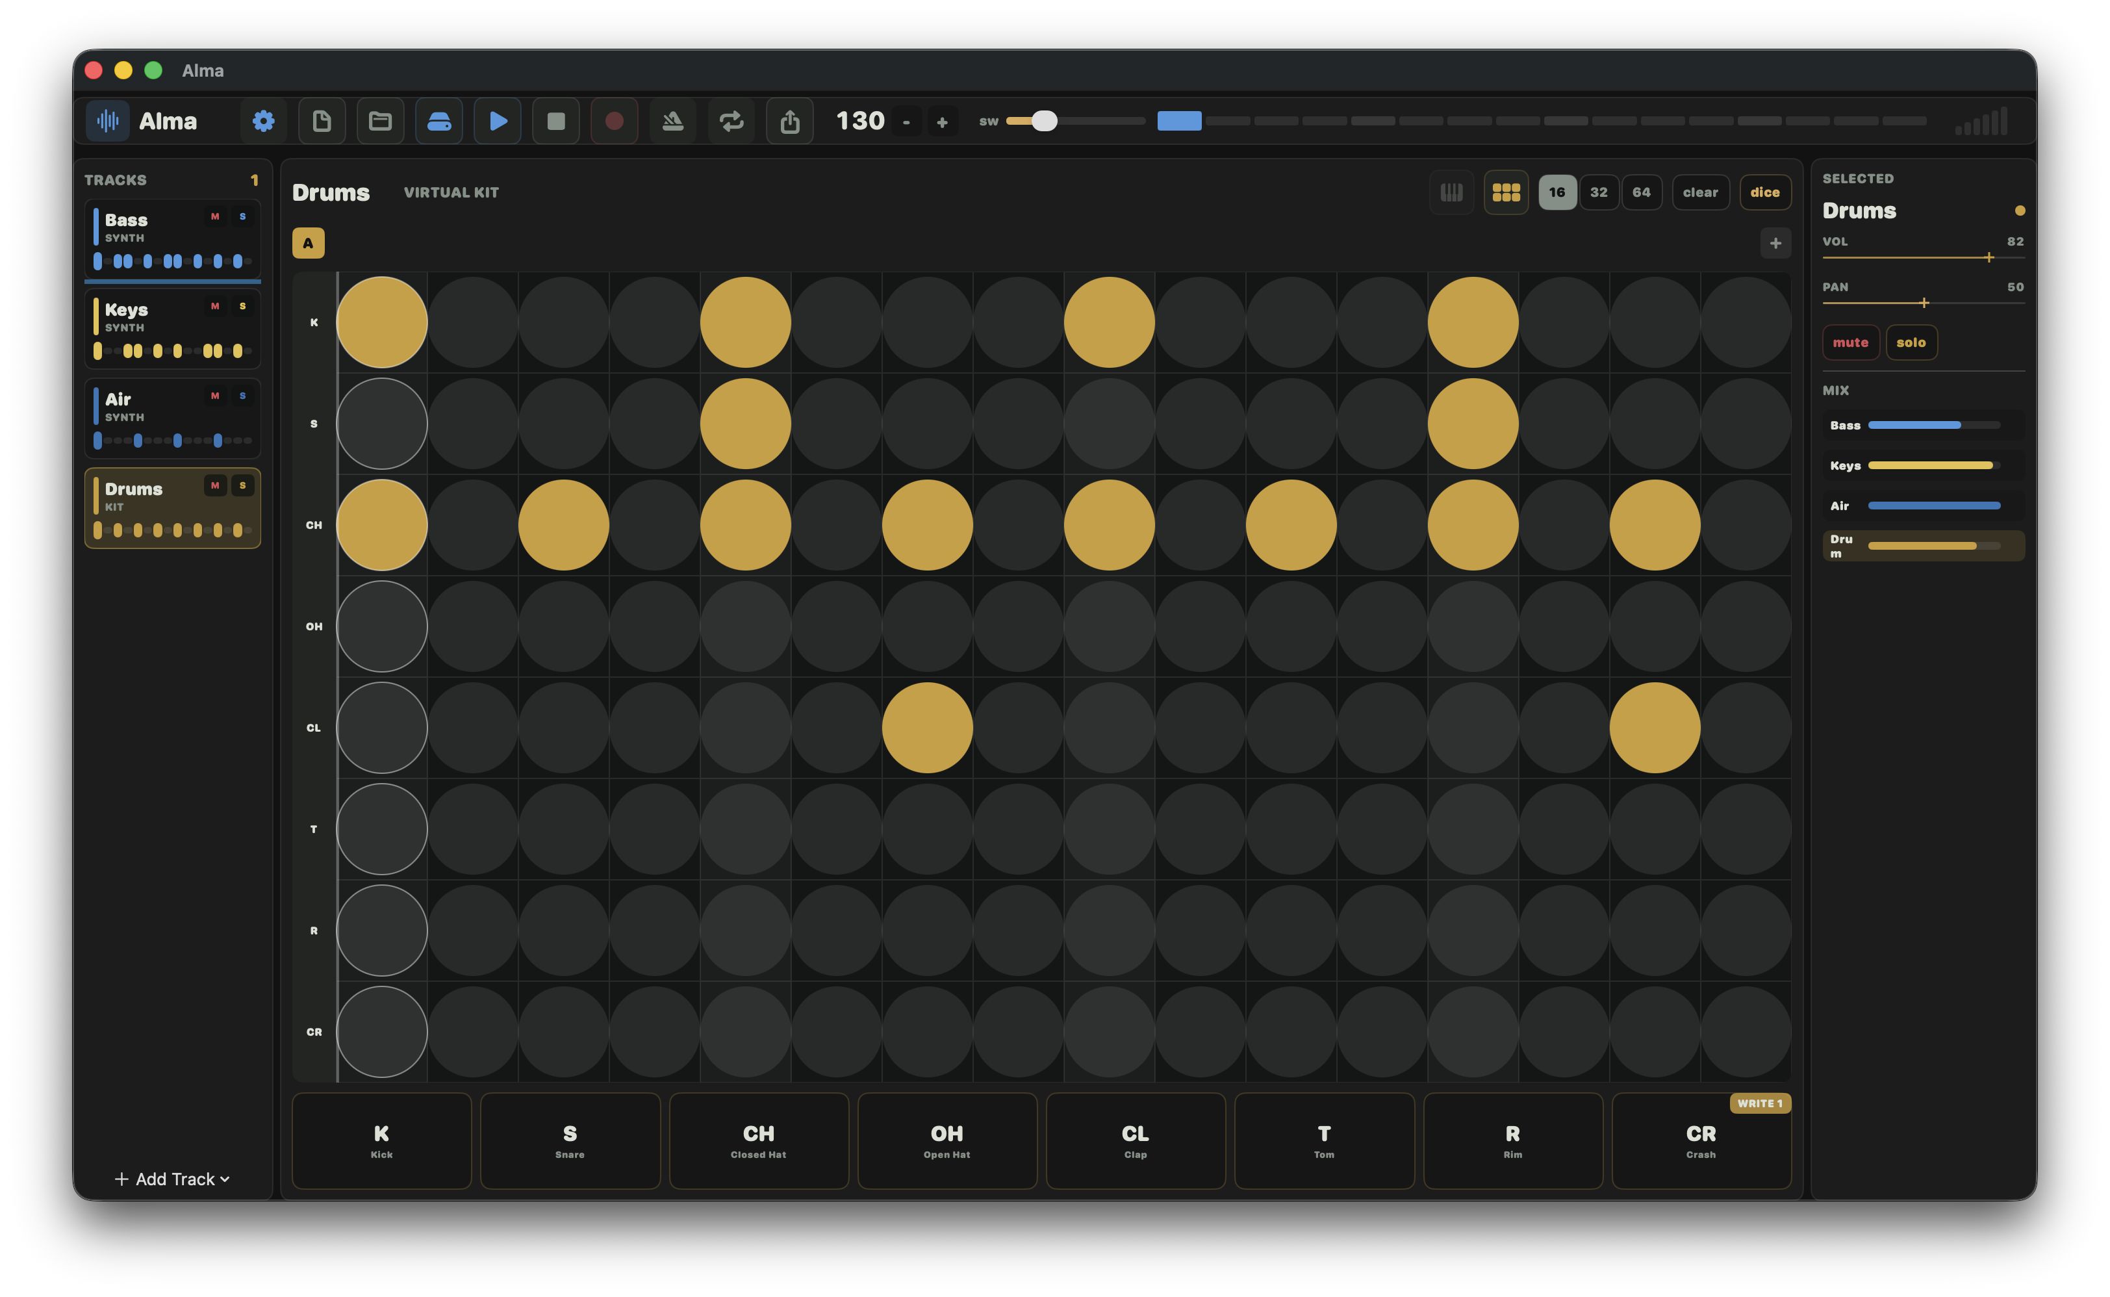The height and width of the screenshot is (1297, 2110).
Task: Arm recording with the record button
Action: point(614,121)
